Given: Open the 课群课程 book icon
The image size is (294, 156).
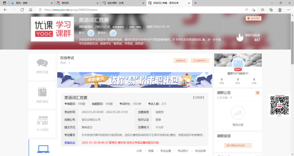Looking at the screenshot, I should click(42, 92).
